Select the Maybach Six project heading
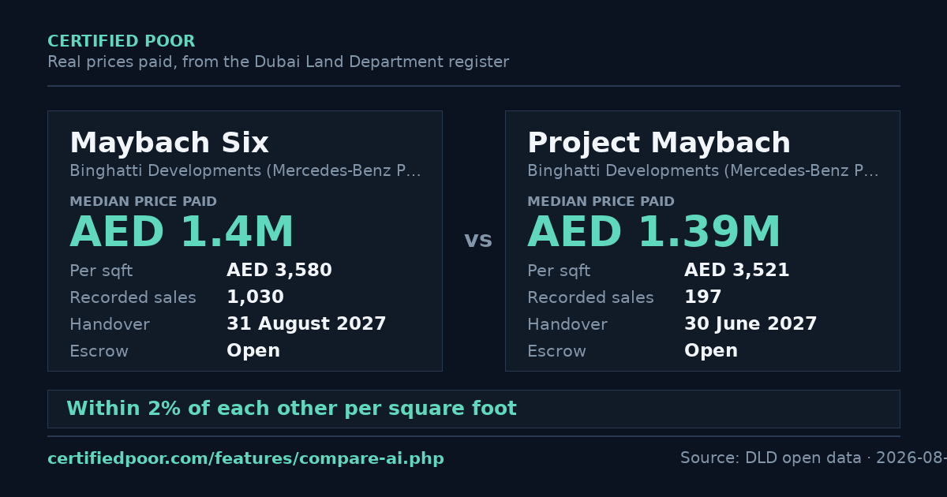Viewport: 947px width, 497px height. click(169, 144)
